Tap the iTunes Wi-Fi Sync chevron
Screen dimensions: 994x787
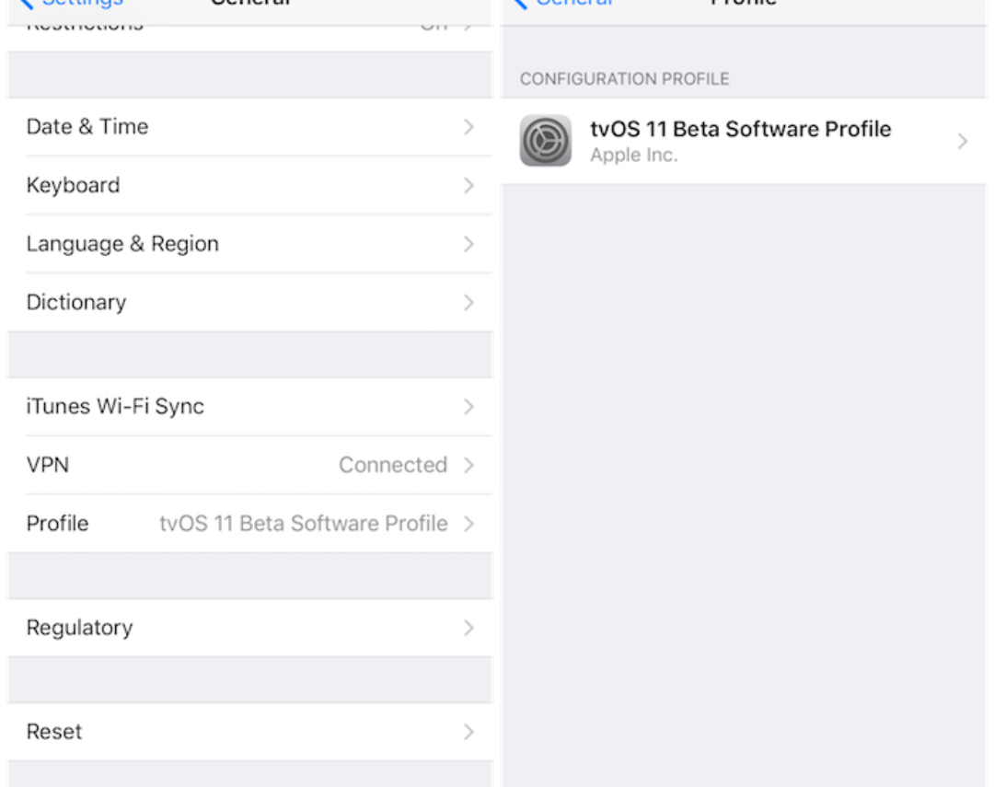[468, 407]
